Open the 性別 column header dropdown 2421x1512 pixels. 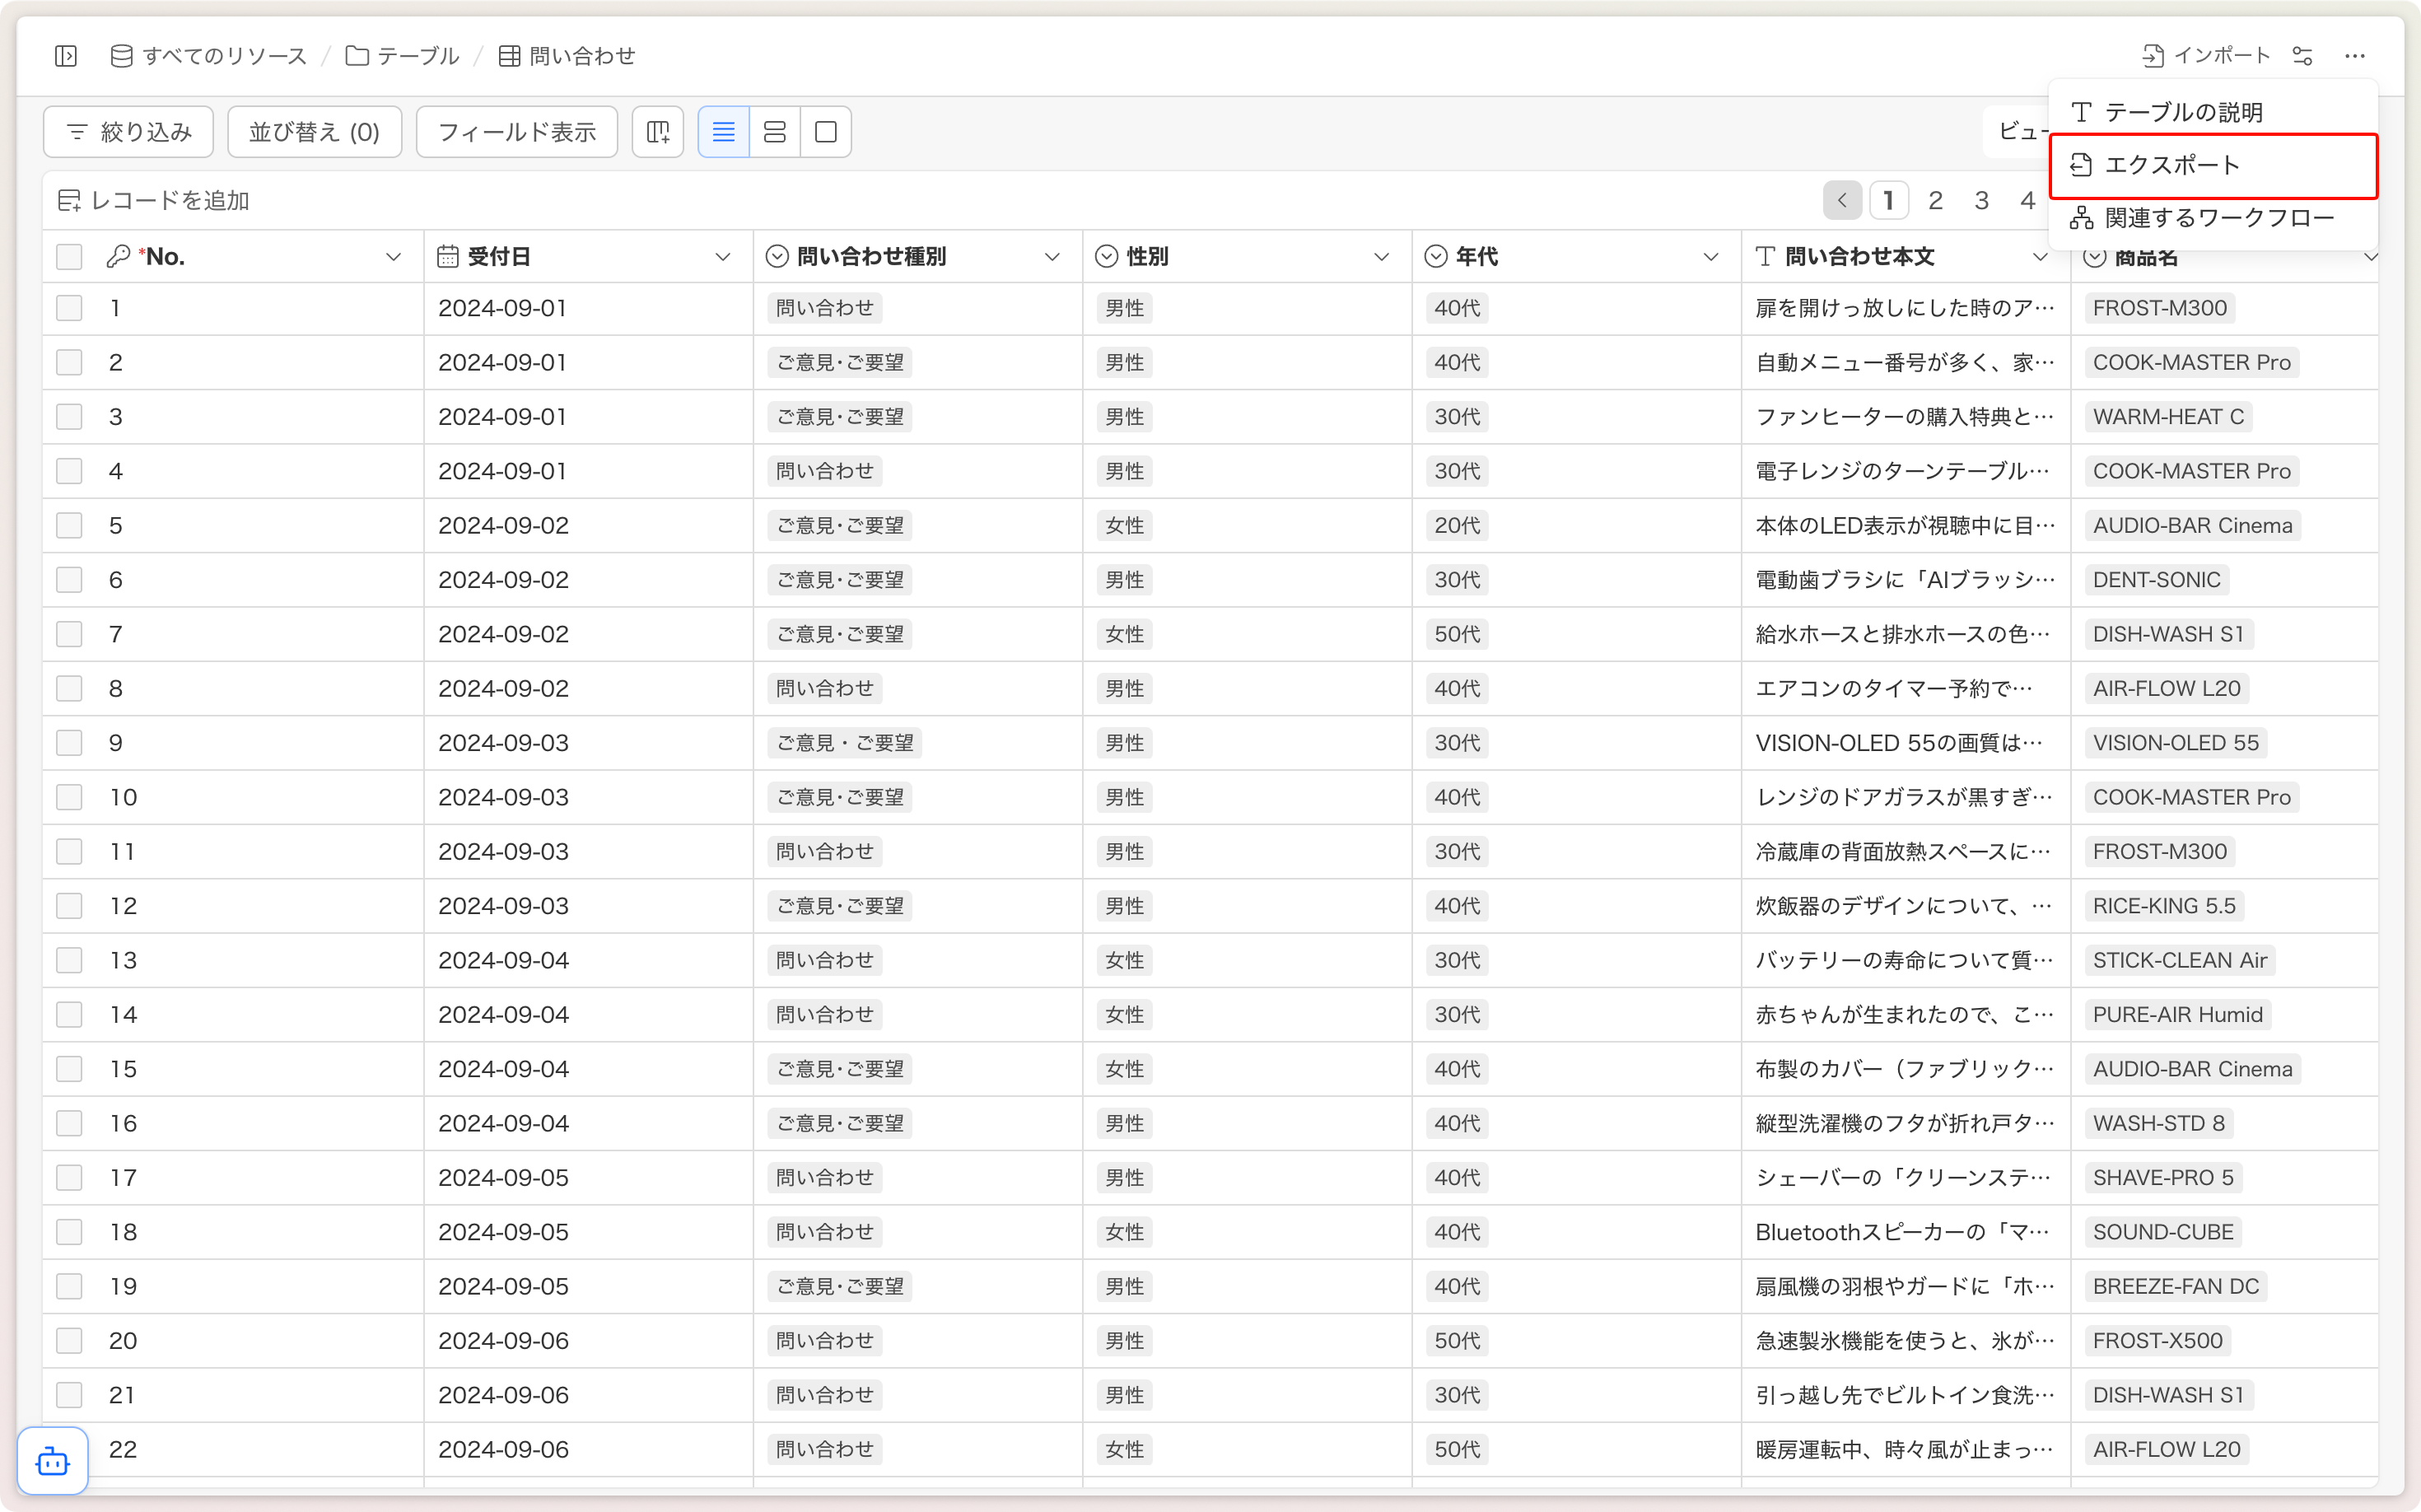[x=1381, y=257]
